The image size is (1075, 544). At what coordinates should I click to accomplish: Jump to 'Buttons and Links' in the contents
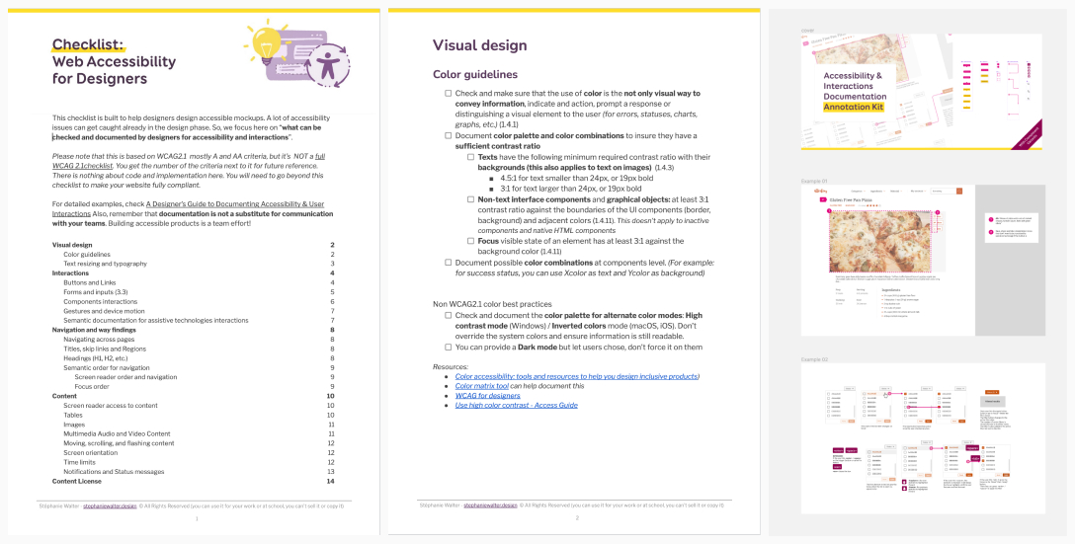(x=89, y=282)
